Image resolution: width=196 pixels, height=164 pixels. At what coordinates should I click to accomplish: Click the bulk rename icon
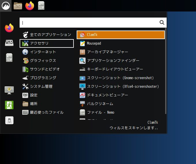click(82, 104)
